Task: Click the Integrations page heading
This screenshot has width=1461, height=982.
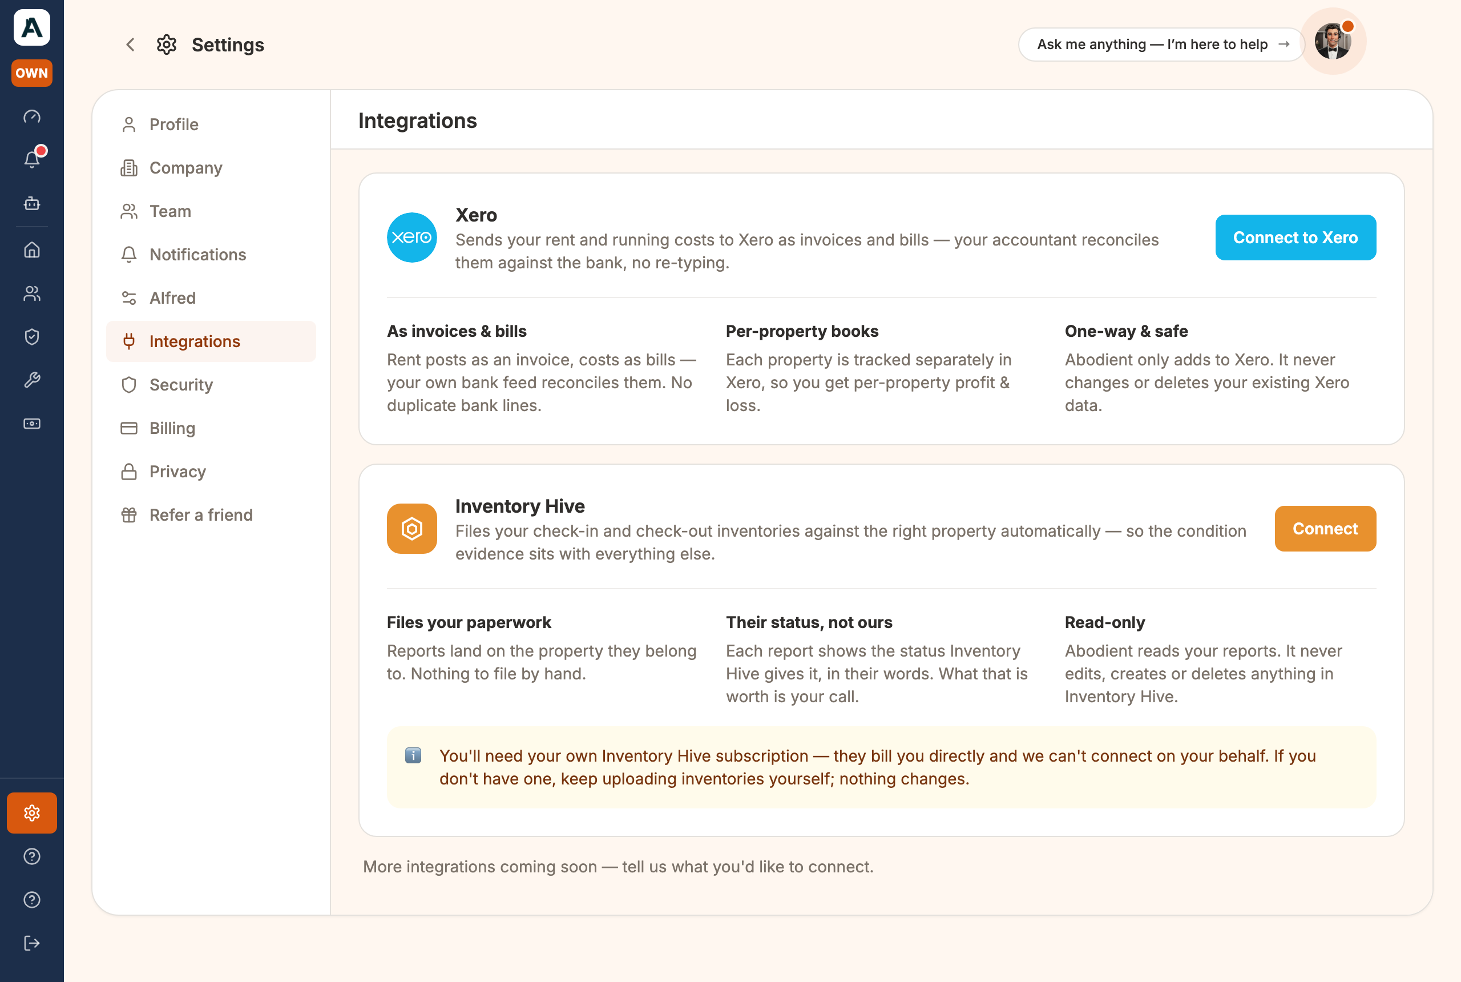Action: click(x=418, y=120)
